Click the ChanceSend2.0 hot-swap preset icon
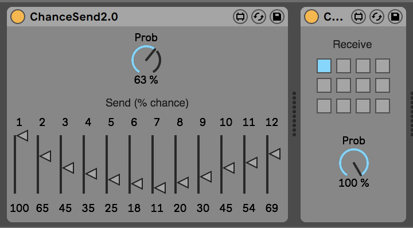The height and width of the screenshot is (228, 413). 259,17
